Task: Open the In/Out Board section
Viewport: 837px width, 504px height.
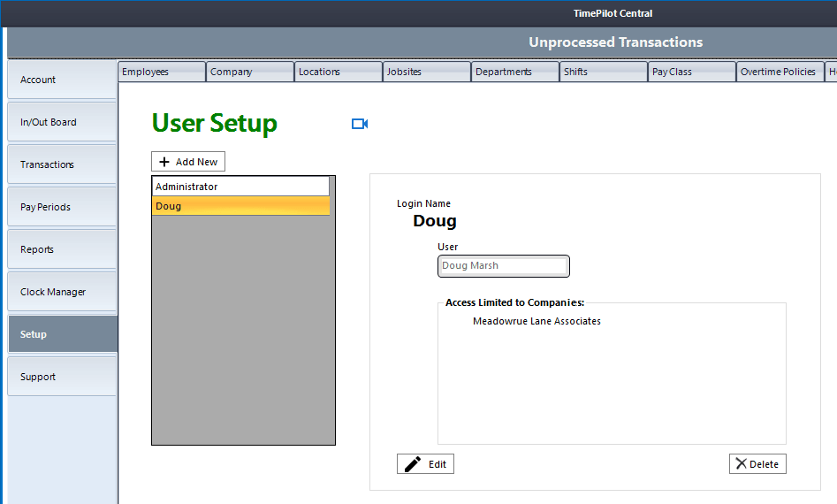Action: point(62,122)
